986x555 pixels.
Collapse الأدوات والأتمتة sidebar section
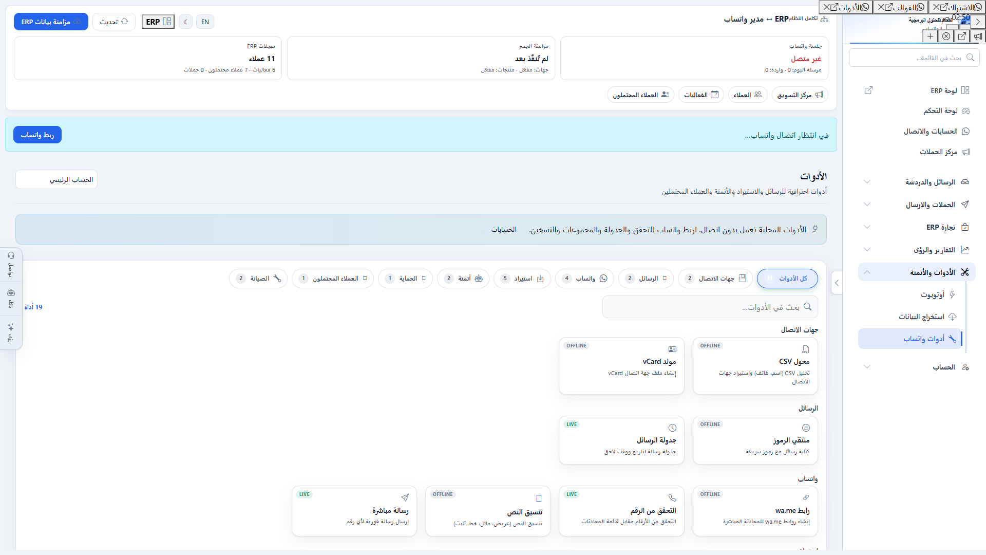(x=917, y=272)
